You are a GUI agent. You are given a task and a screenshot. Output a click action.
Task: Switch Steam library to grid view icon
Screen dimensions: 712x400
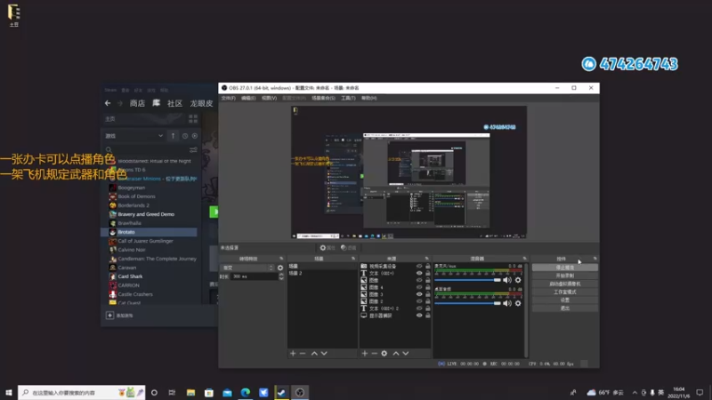(x=193, y=119)
